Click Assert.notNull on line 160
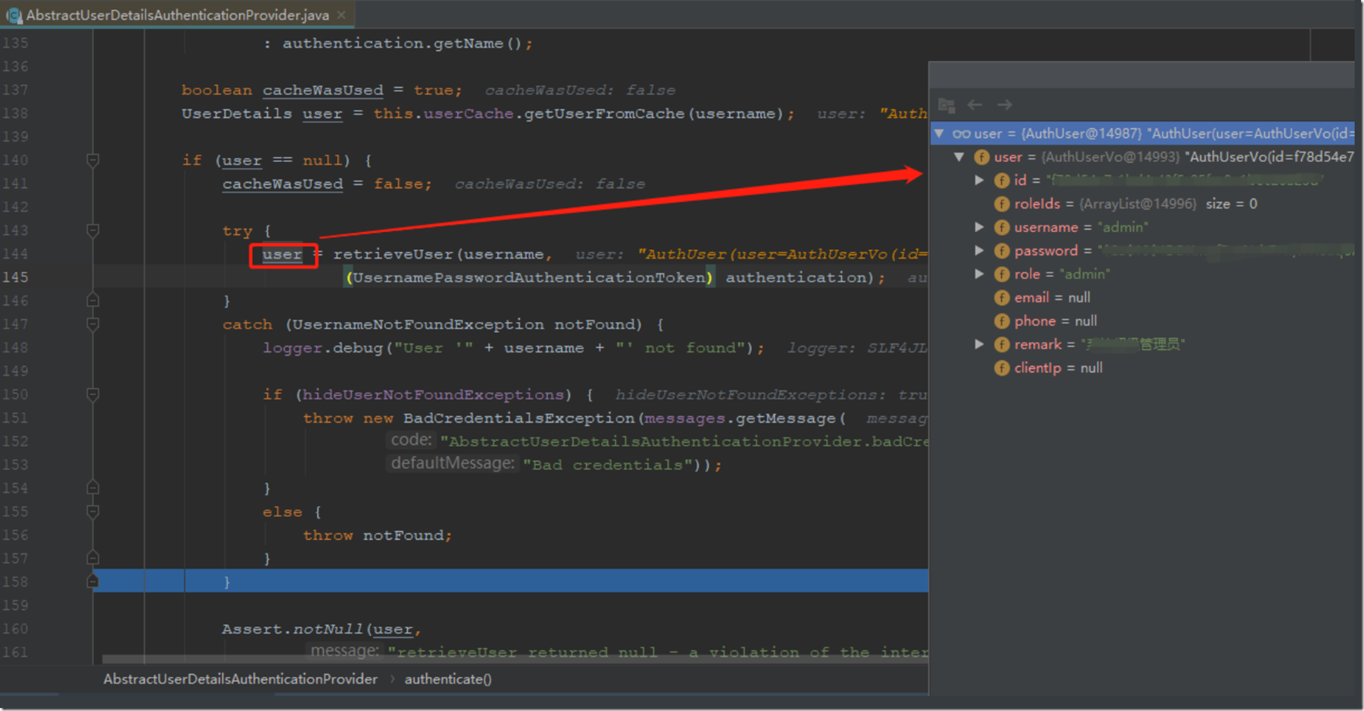 (x=292, y=629)
